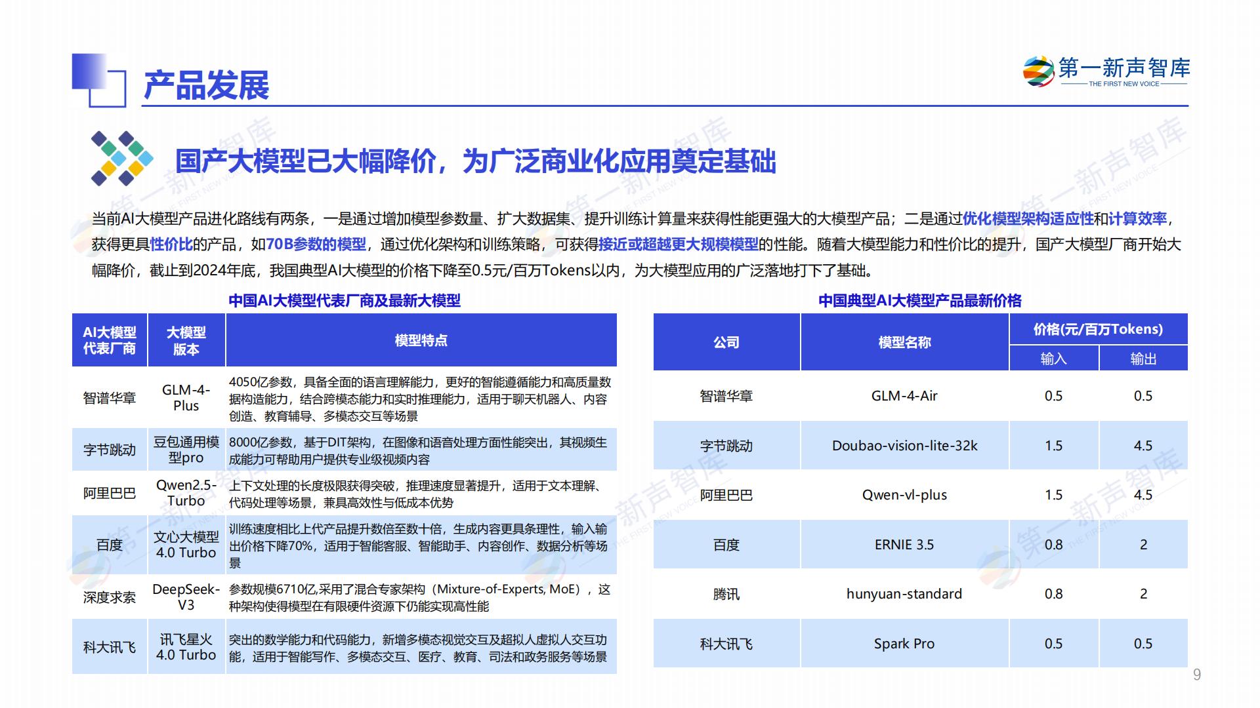Click 阿里巴巴 in the left table
The image size is (1260, 708).
110,493
